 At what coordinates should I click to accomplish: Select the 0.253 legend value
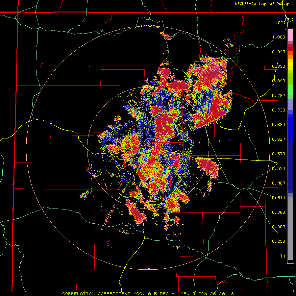279,241
